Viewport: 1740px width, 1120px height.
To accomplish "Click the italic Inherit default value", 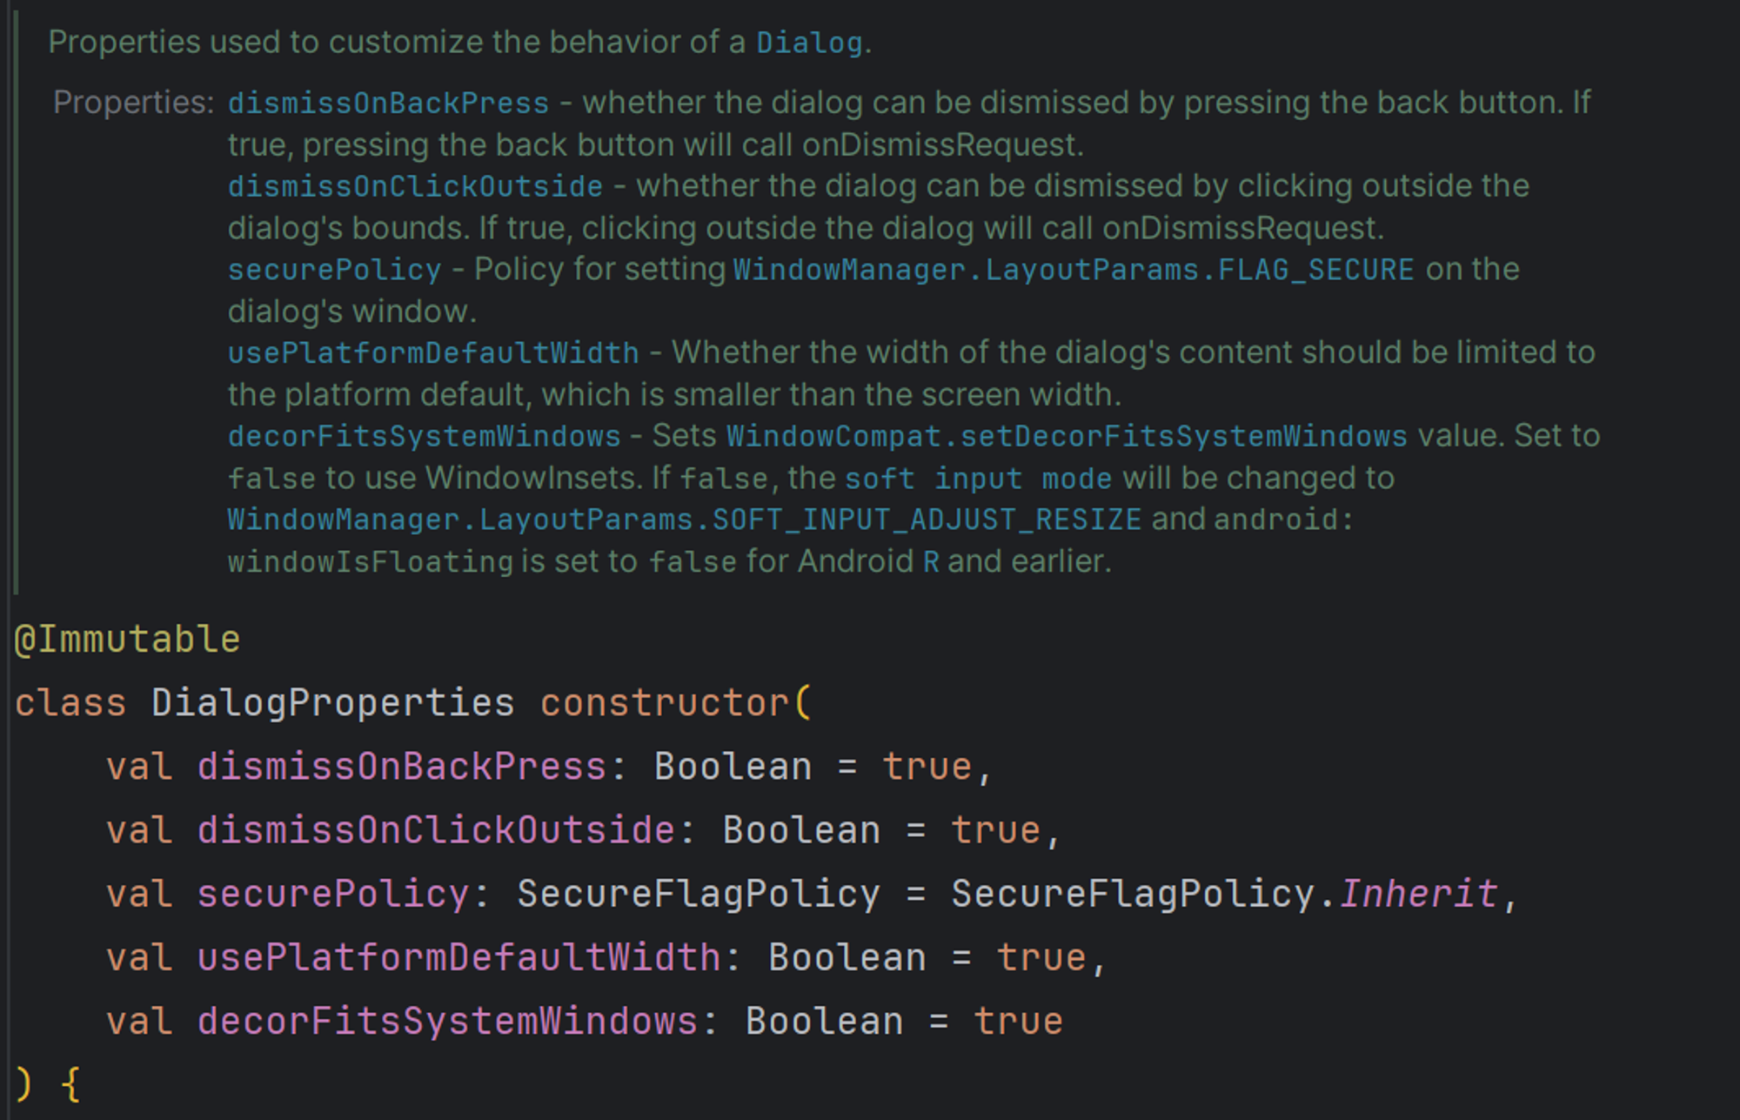I will [x=1418, y=894].
